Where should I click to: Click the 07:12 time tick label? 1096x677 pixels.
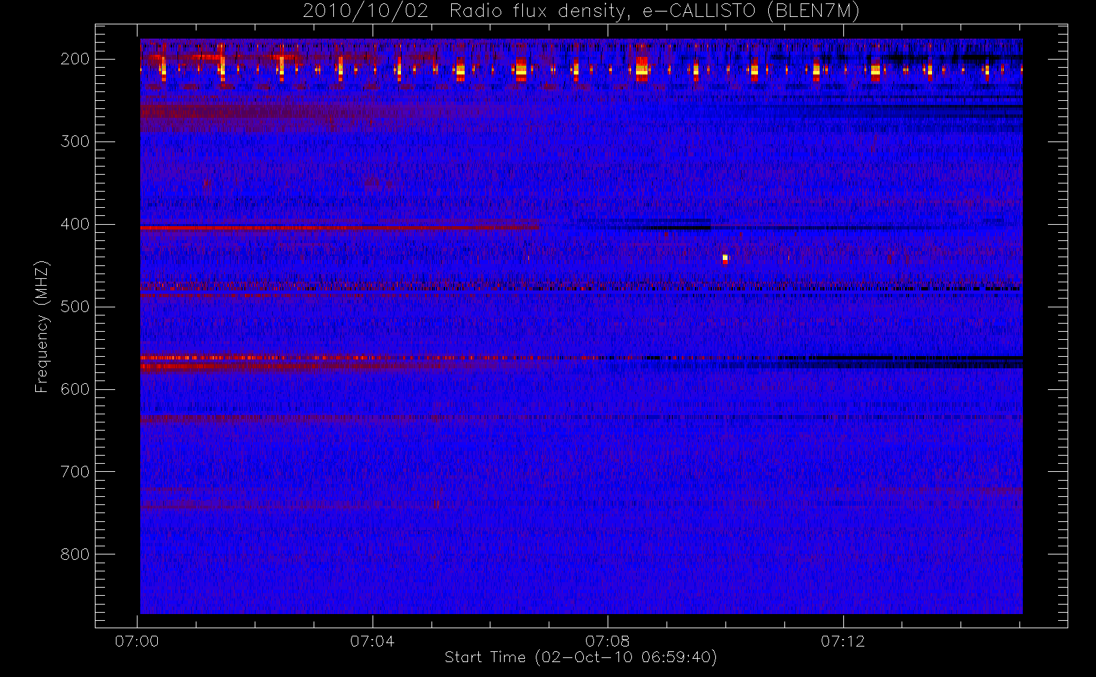click(x=843, y=641)
